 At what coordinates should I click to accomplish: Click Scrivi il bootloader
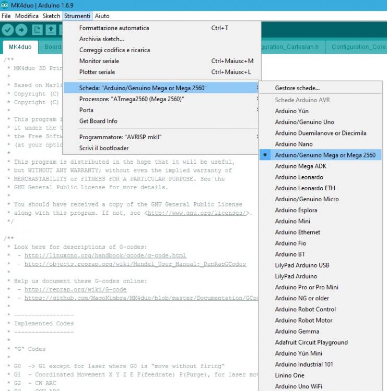pos(104,148)
